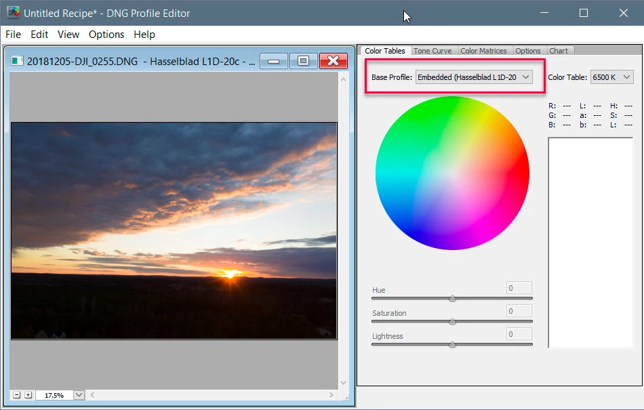Click the horizontal scrollbar right arrow
The height and width of the screenshot is (410, 644).
(331, 395)
